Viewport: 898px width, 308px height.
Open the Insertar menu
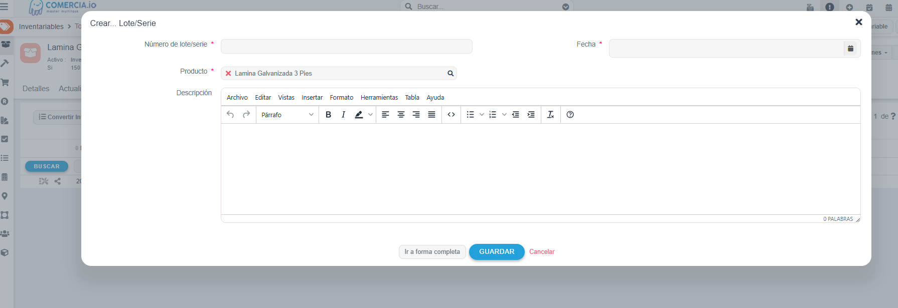coord(312,98)
